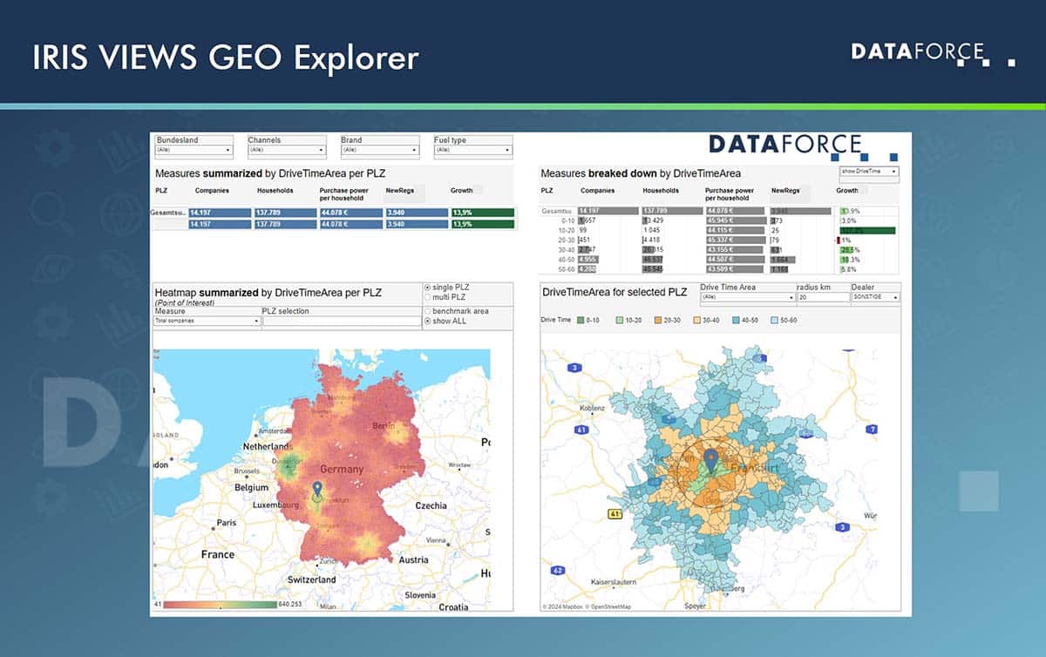The height and width of the screenshot is (657, 1046).
Task: Click the Kaiserslautern label on the drive-time map
Action: pyautogui.click(x=615, y=581)
